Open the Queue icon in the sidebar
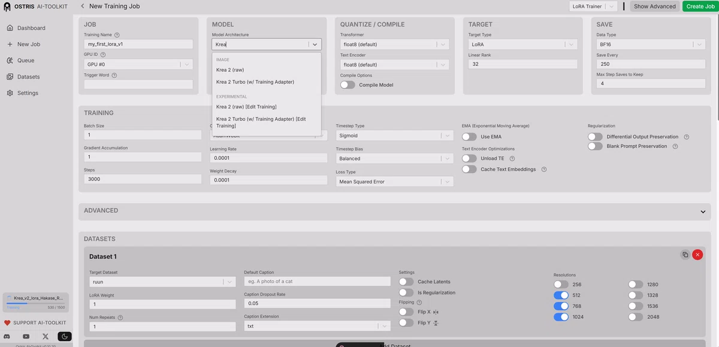 tap(10, 61)
